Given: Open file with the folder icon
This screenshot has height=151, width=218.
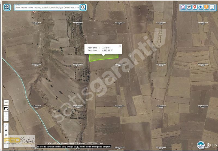Looking at the screenshot, I should point(6,108).
